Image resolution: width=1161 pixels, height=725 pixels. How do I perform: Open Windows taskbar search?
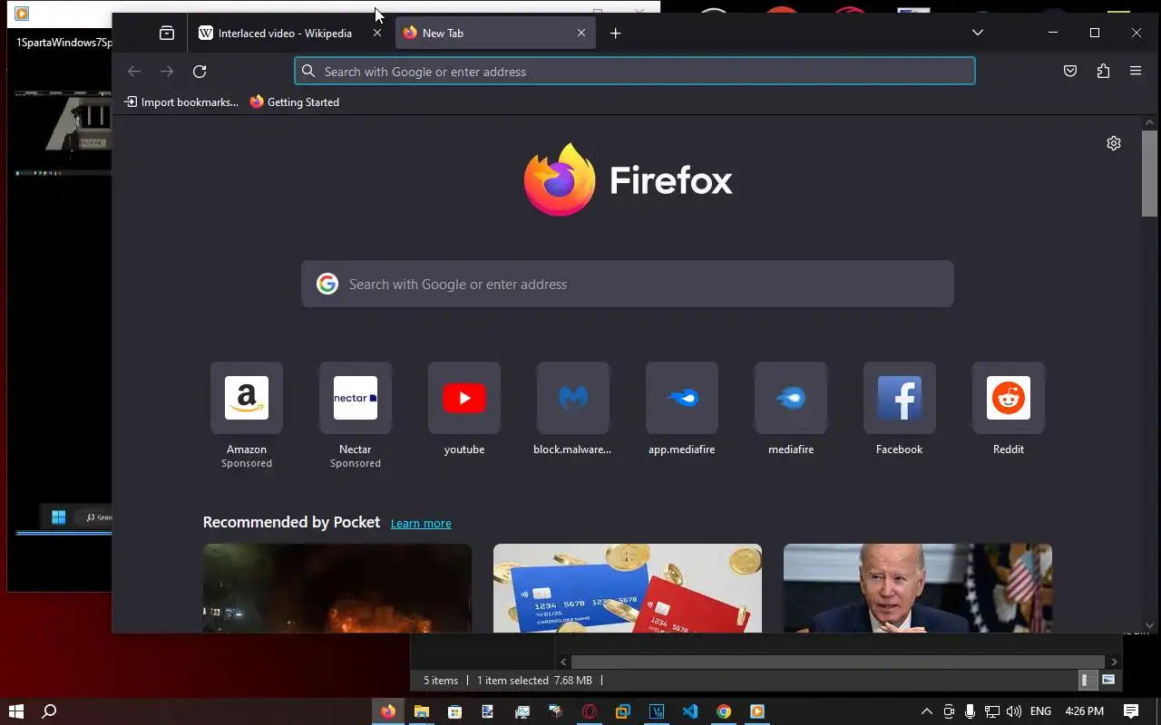click(x=50, y=711)
